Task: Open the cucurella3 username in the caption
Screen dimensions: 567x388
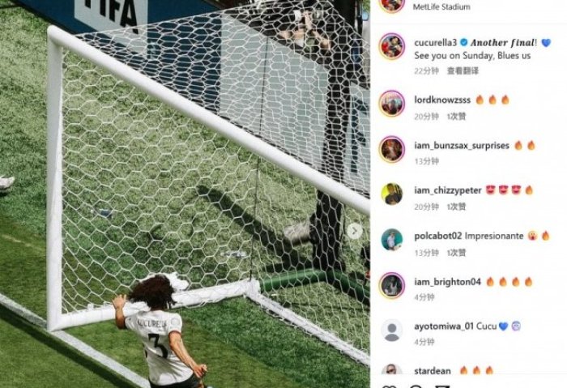Action: pos(436,43)
